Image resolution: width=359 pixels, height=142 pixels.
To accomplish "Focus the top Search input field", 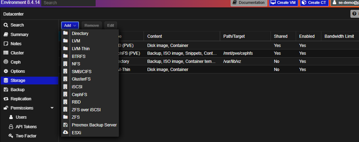I will 69,3.
